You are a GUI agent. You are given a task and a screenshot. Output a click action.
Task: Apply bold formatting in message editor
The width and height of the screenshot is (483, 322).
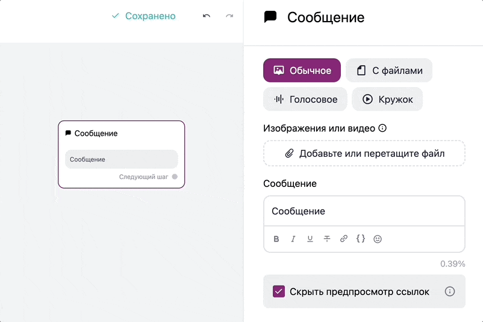(276, 239)
